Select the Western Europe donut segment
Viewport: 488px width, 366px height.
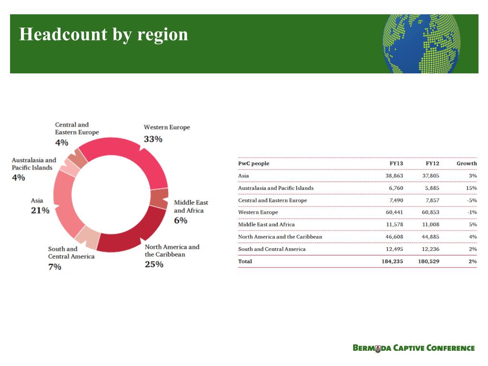pos(131,153)
